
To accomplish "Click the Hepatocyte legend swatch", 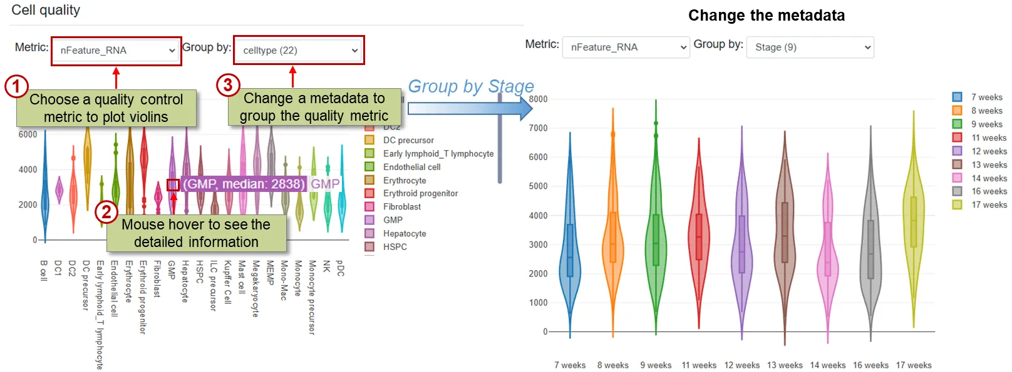I will (x=369, y=233).
